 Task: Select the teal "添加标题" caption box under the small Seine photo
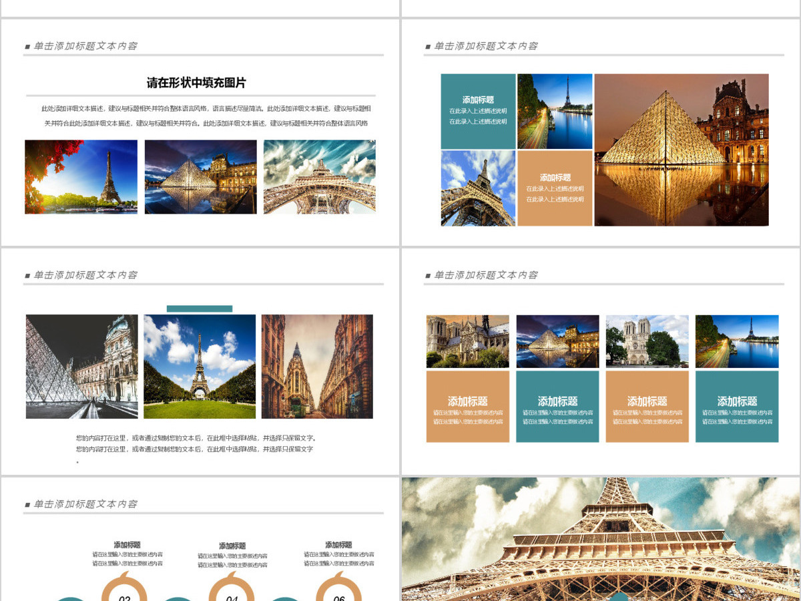(737, 407)
